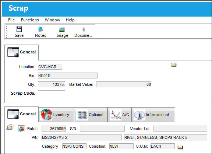The image size is (212, 154).
Task: Select the upper General tab
Action: pos(22,52)
